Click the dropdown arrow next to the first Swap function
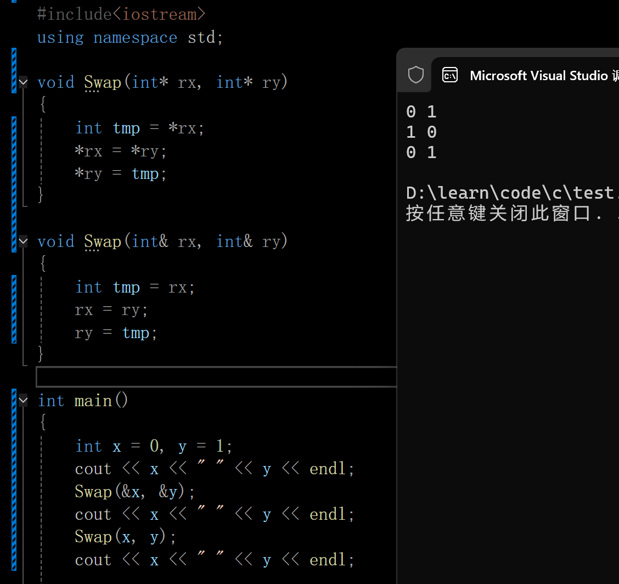The width and height of the screenshot is (619, 584). click(x=22, y=81)
